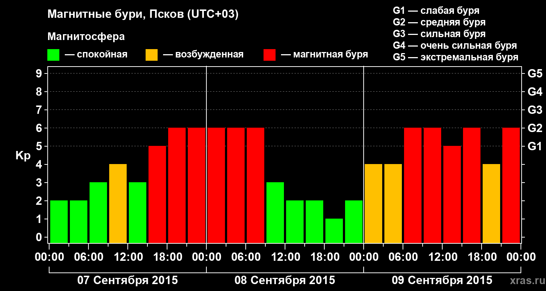Click the 'G2' right axis label
Screen dimensions: 546x291
click(x=535, y=128)
